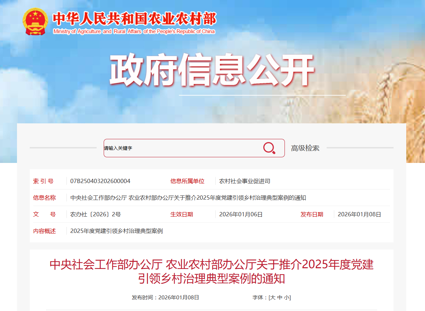The height and width of the screenshot is (311, 425).
Task: Set font size to 小
Action: click(286, 298)
